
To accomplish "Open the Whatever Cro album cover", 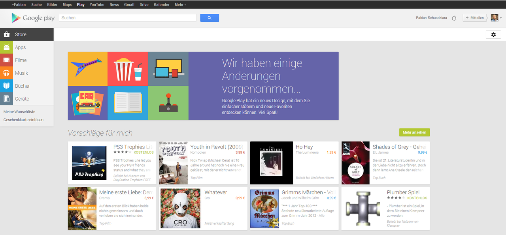I will (180, 209).
